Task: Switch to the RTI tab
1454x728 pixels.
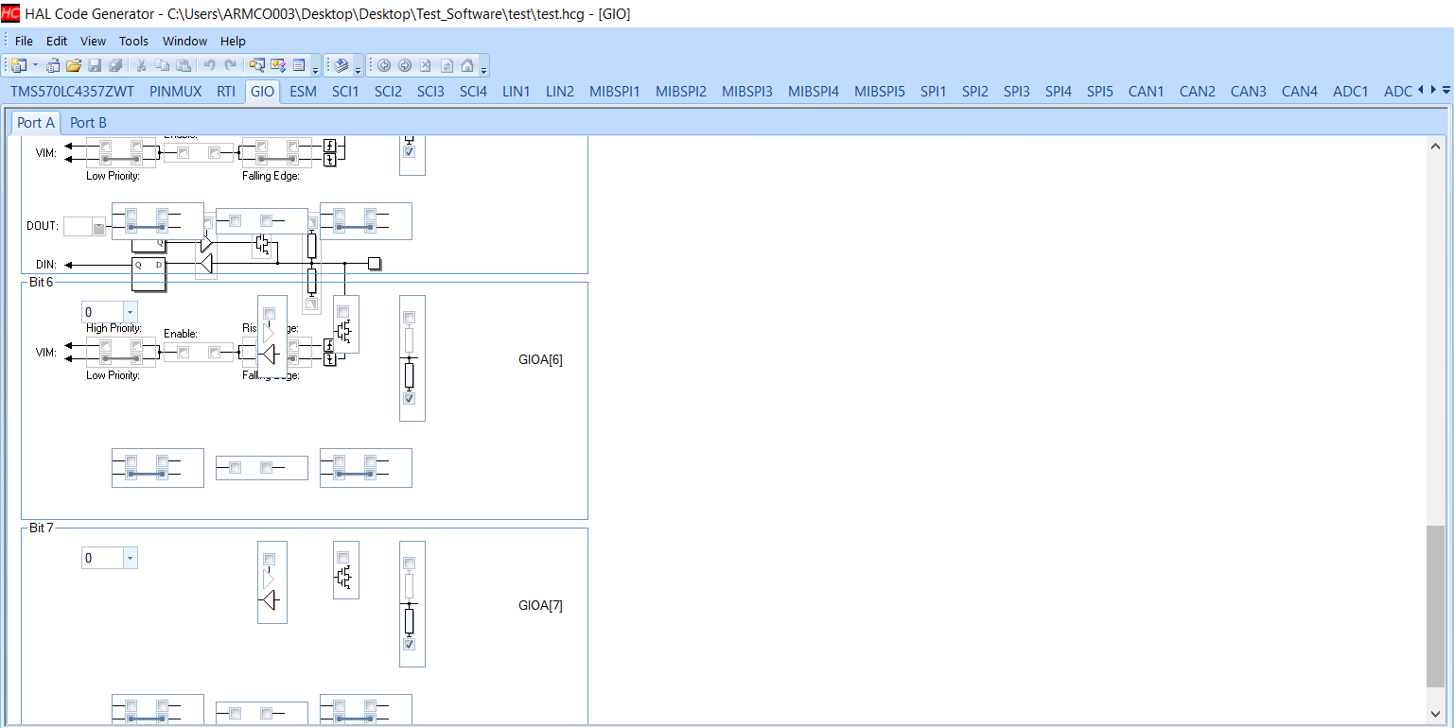Action: point(226,92)
